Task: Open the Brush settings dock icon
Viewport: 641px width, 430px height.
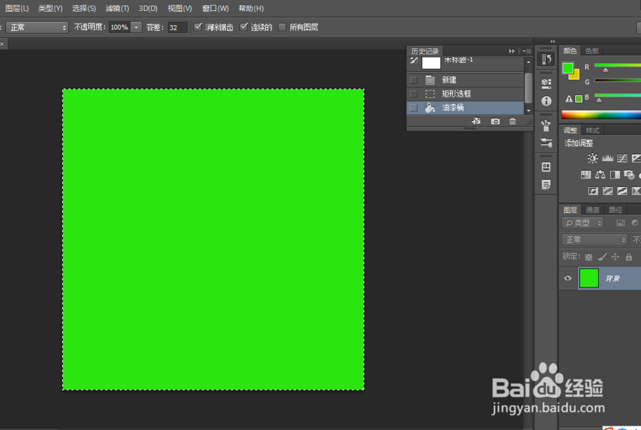Action: [546, 143]
